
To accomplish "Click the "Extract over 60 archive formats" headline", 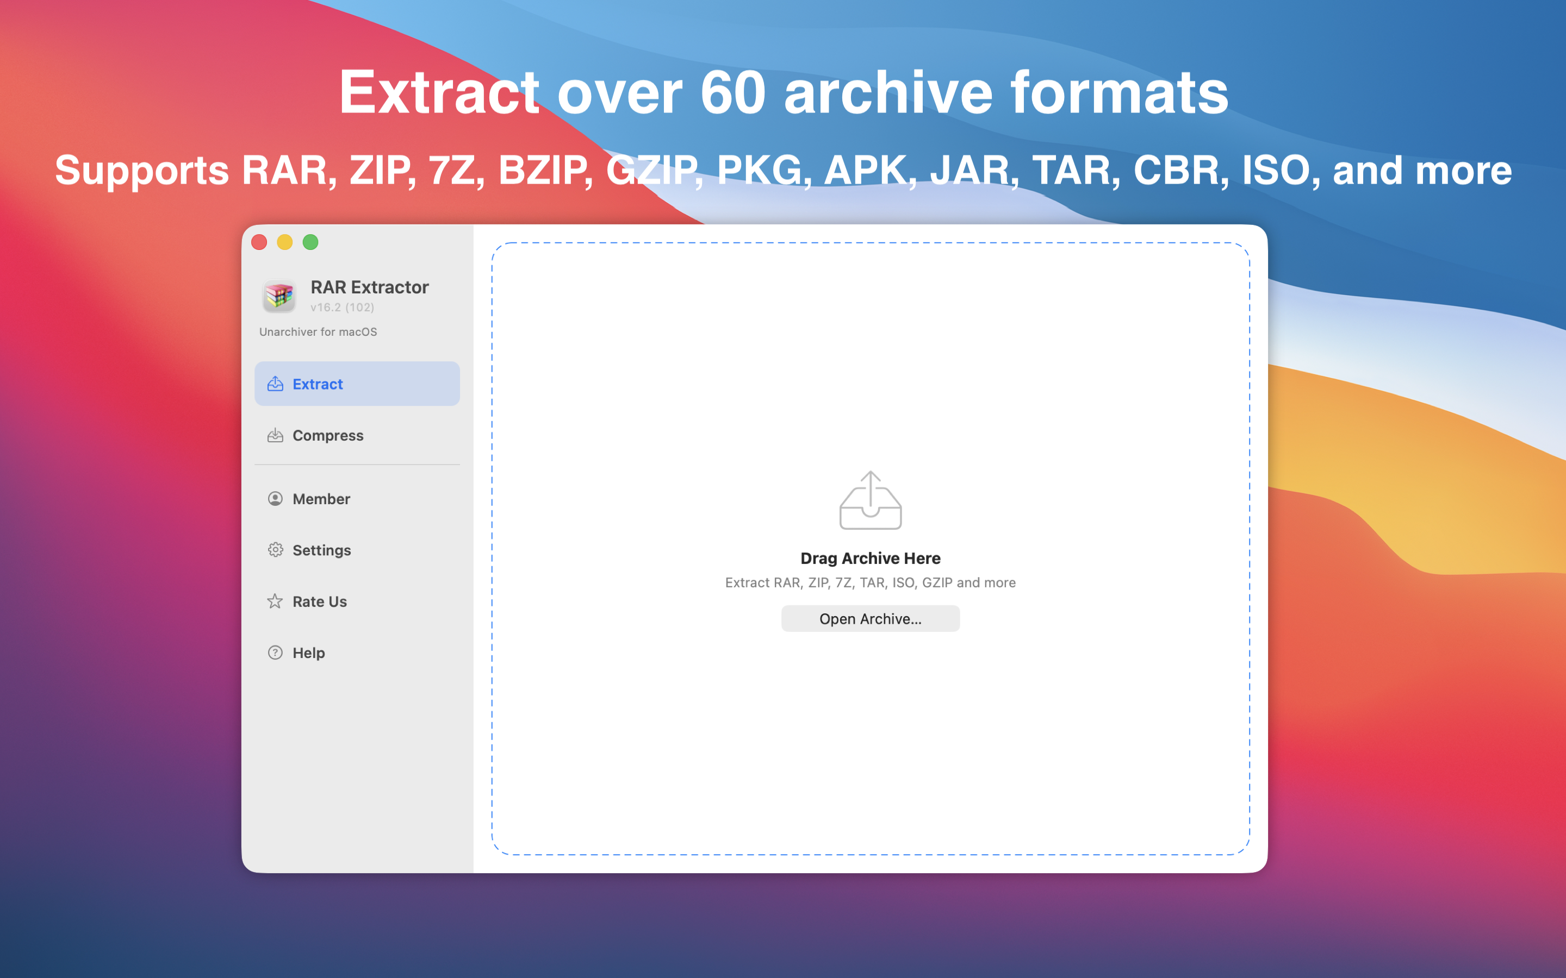I will click(784, 92).
